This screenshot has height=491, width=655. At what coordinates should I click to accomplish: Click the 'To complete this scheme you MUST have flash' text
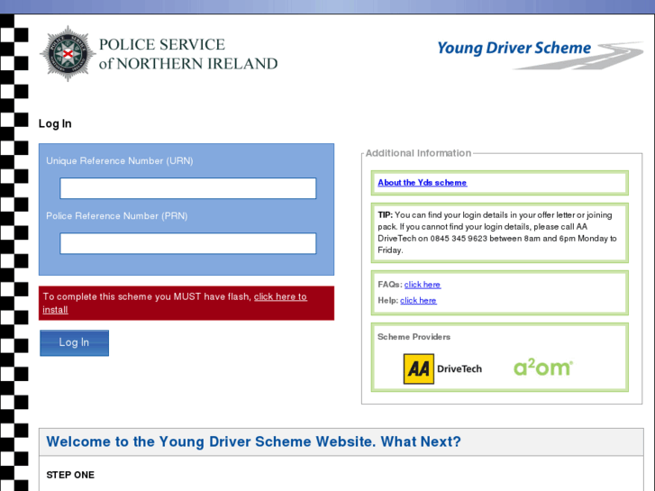pyautogui.click(x=147, y=296)
